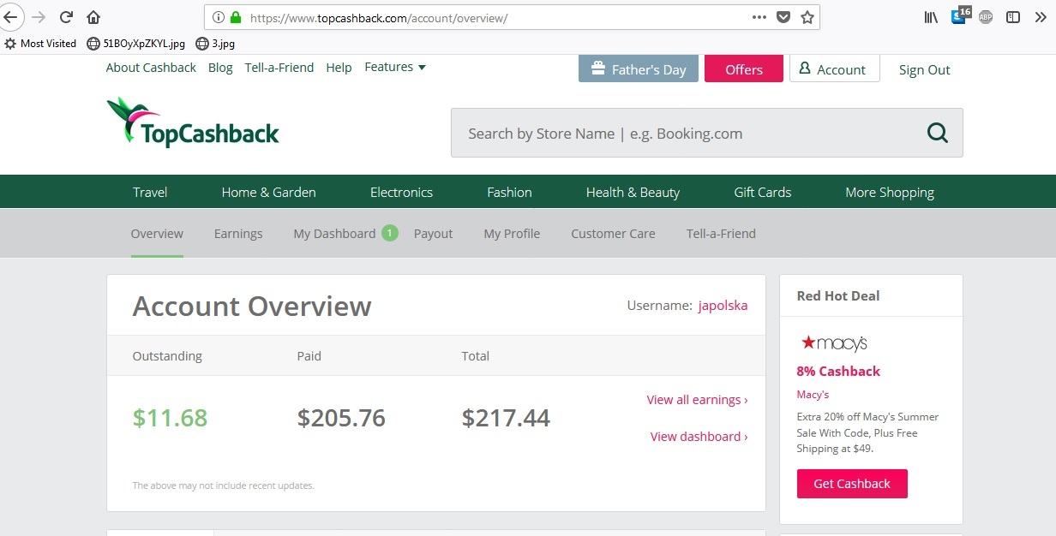1056x536 pixels.
Task: Click the username japolska link
Action: click(723, 306)
